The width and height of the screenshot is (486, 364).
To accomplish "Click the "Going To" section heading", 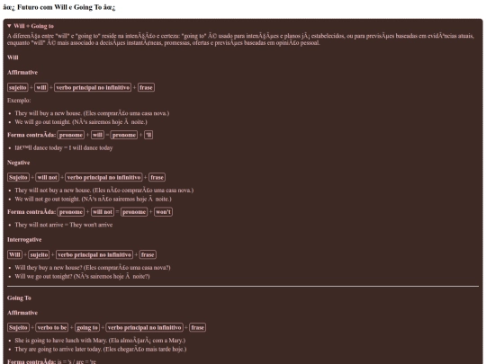I will pyautogui.click(x=19, y=298).
